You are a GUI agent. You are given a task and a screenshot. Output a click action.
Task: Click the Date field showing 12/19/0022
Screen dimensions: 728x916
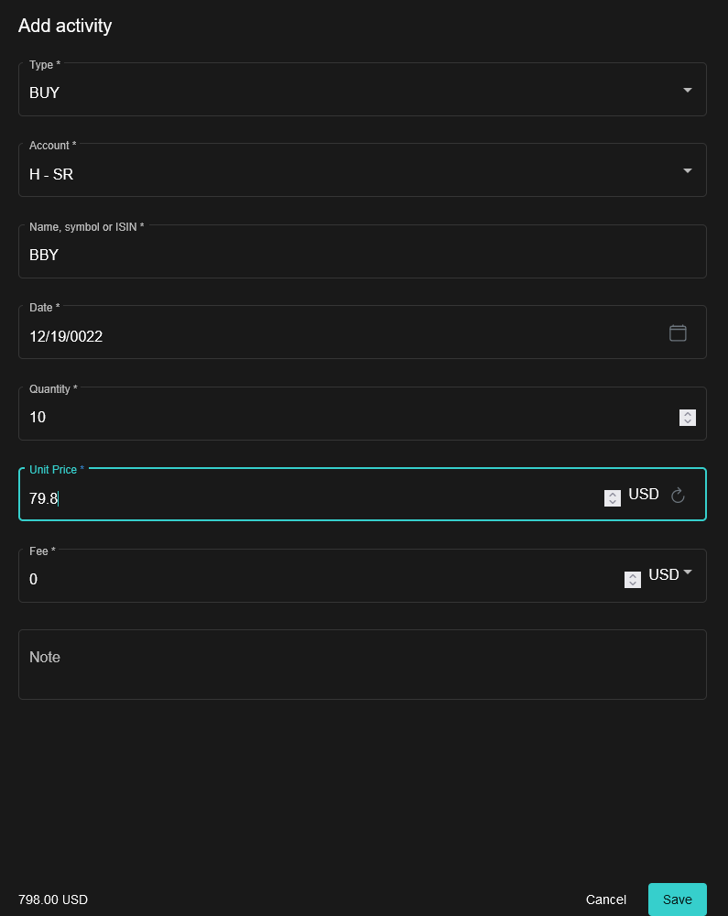pyautogui.click(x=275, y=336)
